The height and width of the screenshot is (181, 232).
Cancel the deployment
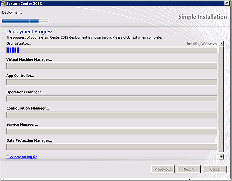click(x=215, y=169)
